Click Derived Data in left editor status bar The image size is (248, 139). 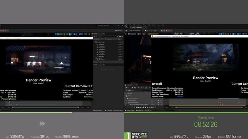98,110
